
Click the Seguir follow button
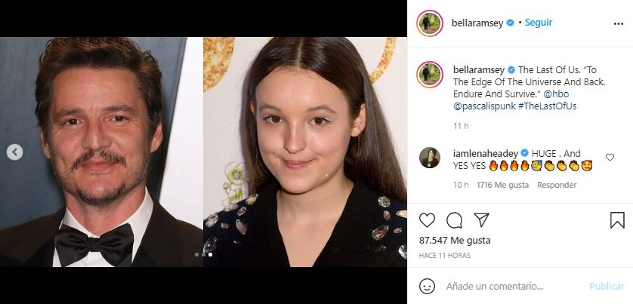[539, 23]
